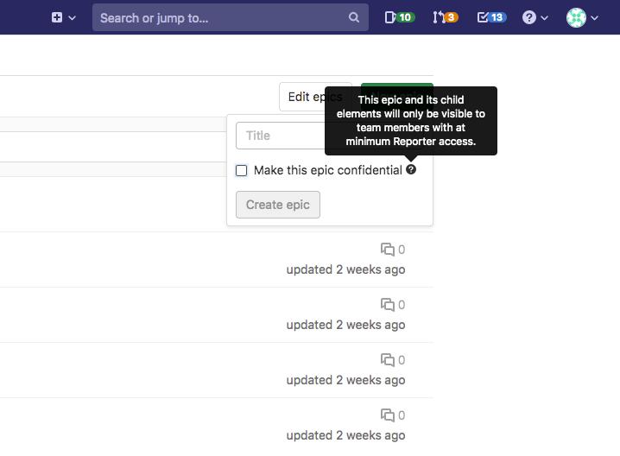Click the search magnifier icon

354,17
